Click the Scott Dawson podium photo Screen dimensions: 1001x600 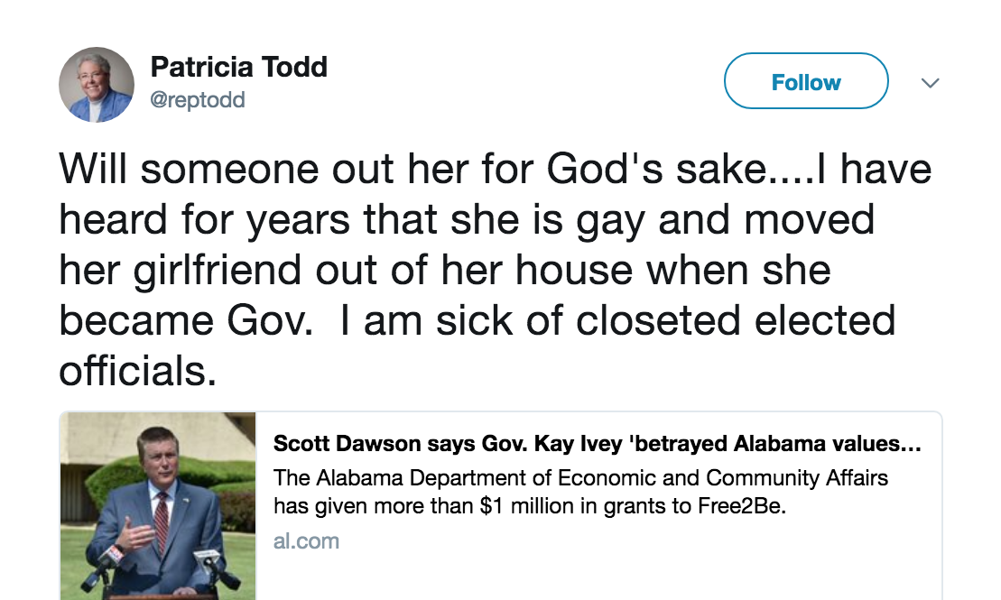(x=158, y=505)
